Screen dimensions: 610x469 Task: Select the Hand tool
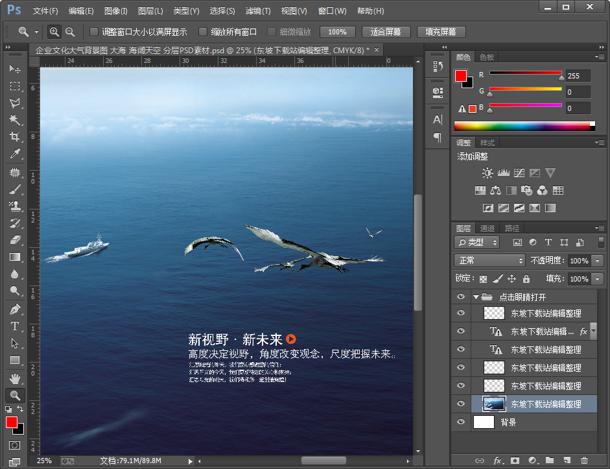[x=14, y=378]
